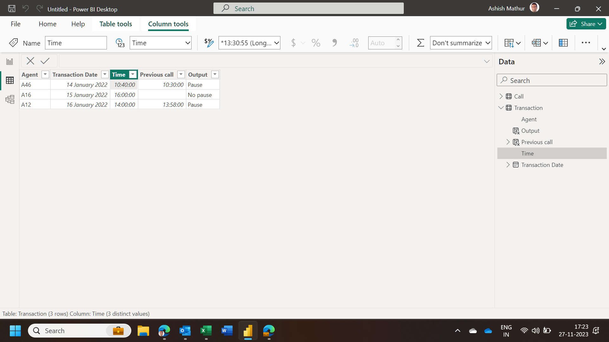Open Report view from left sidebar
609x342 pixels.
tap(10, 61)
